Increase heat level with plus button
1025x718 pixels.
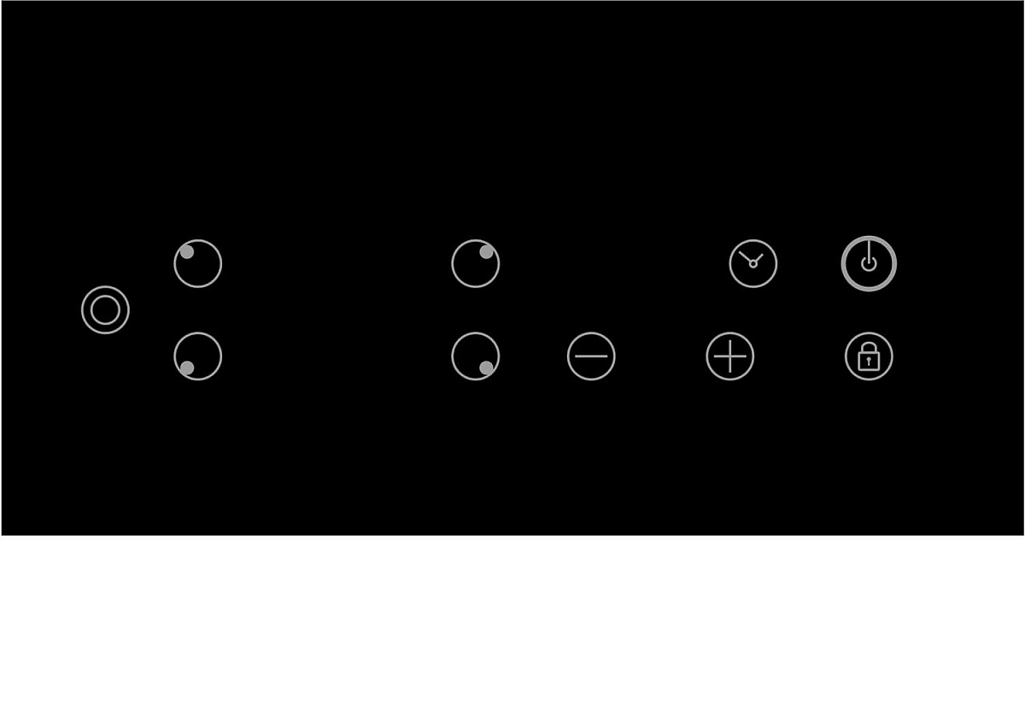pyautogui.click(x=730, y=356)
